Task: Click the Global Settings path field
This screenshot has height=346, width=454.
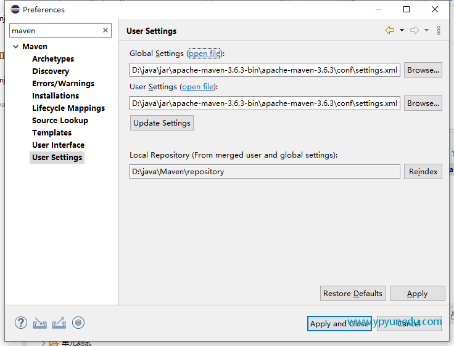Action: coord(265,70)
